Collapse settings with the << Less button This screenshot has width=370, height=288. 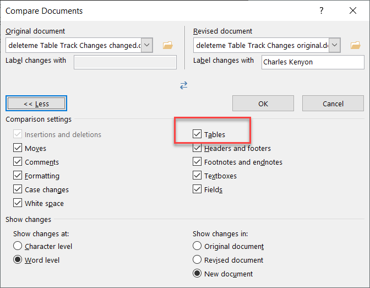36,104
